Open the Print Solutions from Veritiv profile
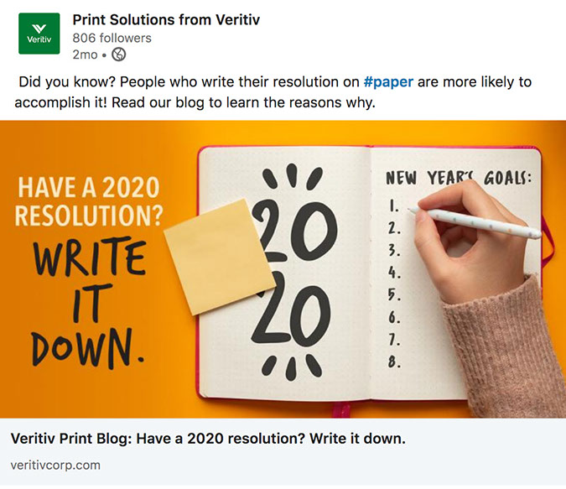The width and height of the screenshot is (566, 489). tap(166, 20)
